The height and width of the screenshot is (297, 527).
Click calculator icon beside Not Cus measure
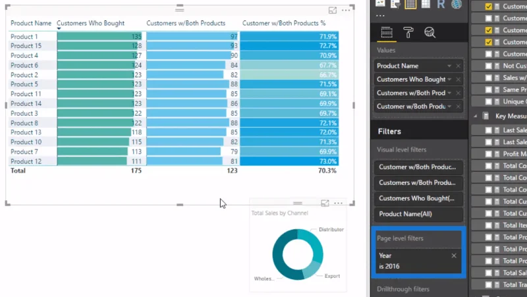coord(497,66)
